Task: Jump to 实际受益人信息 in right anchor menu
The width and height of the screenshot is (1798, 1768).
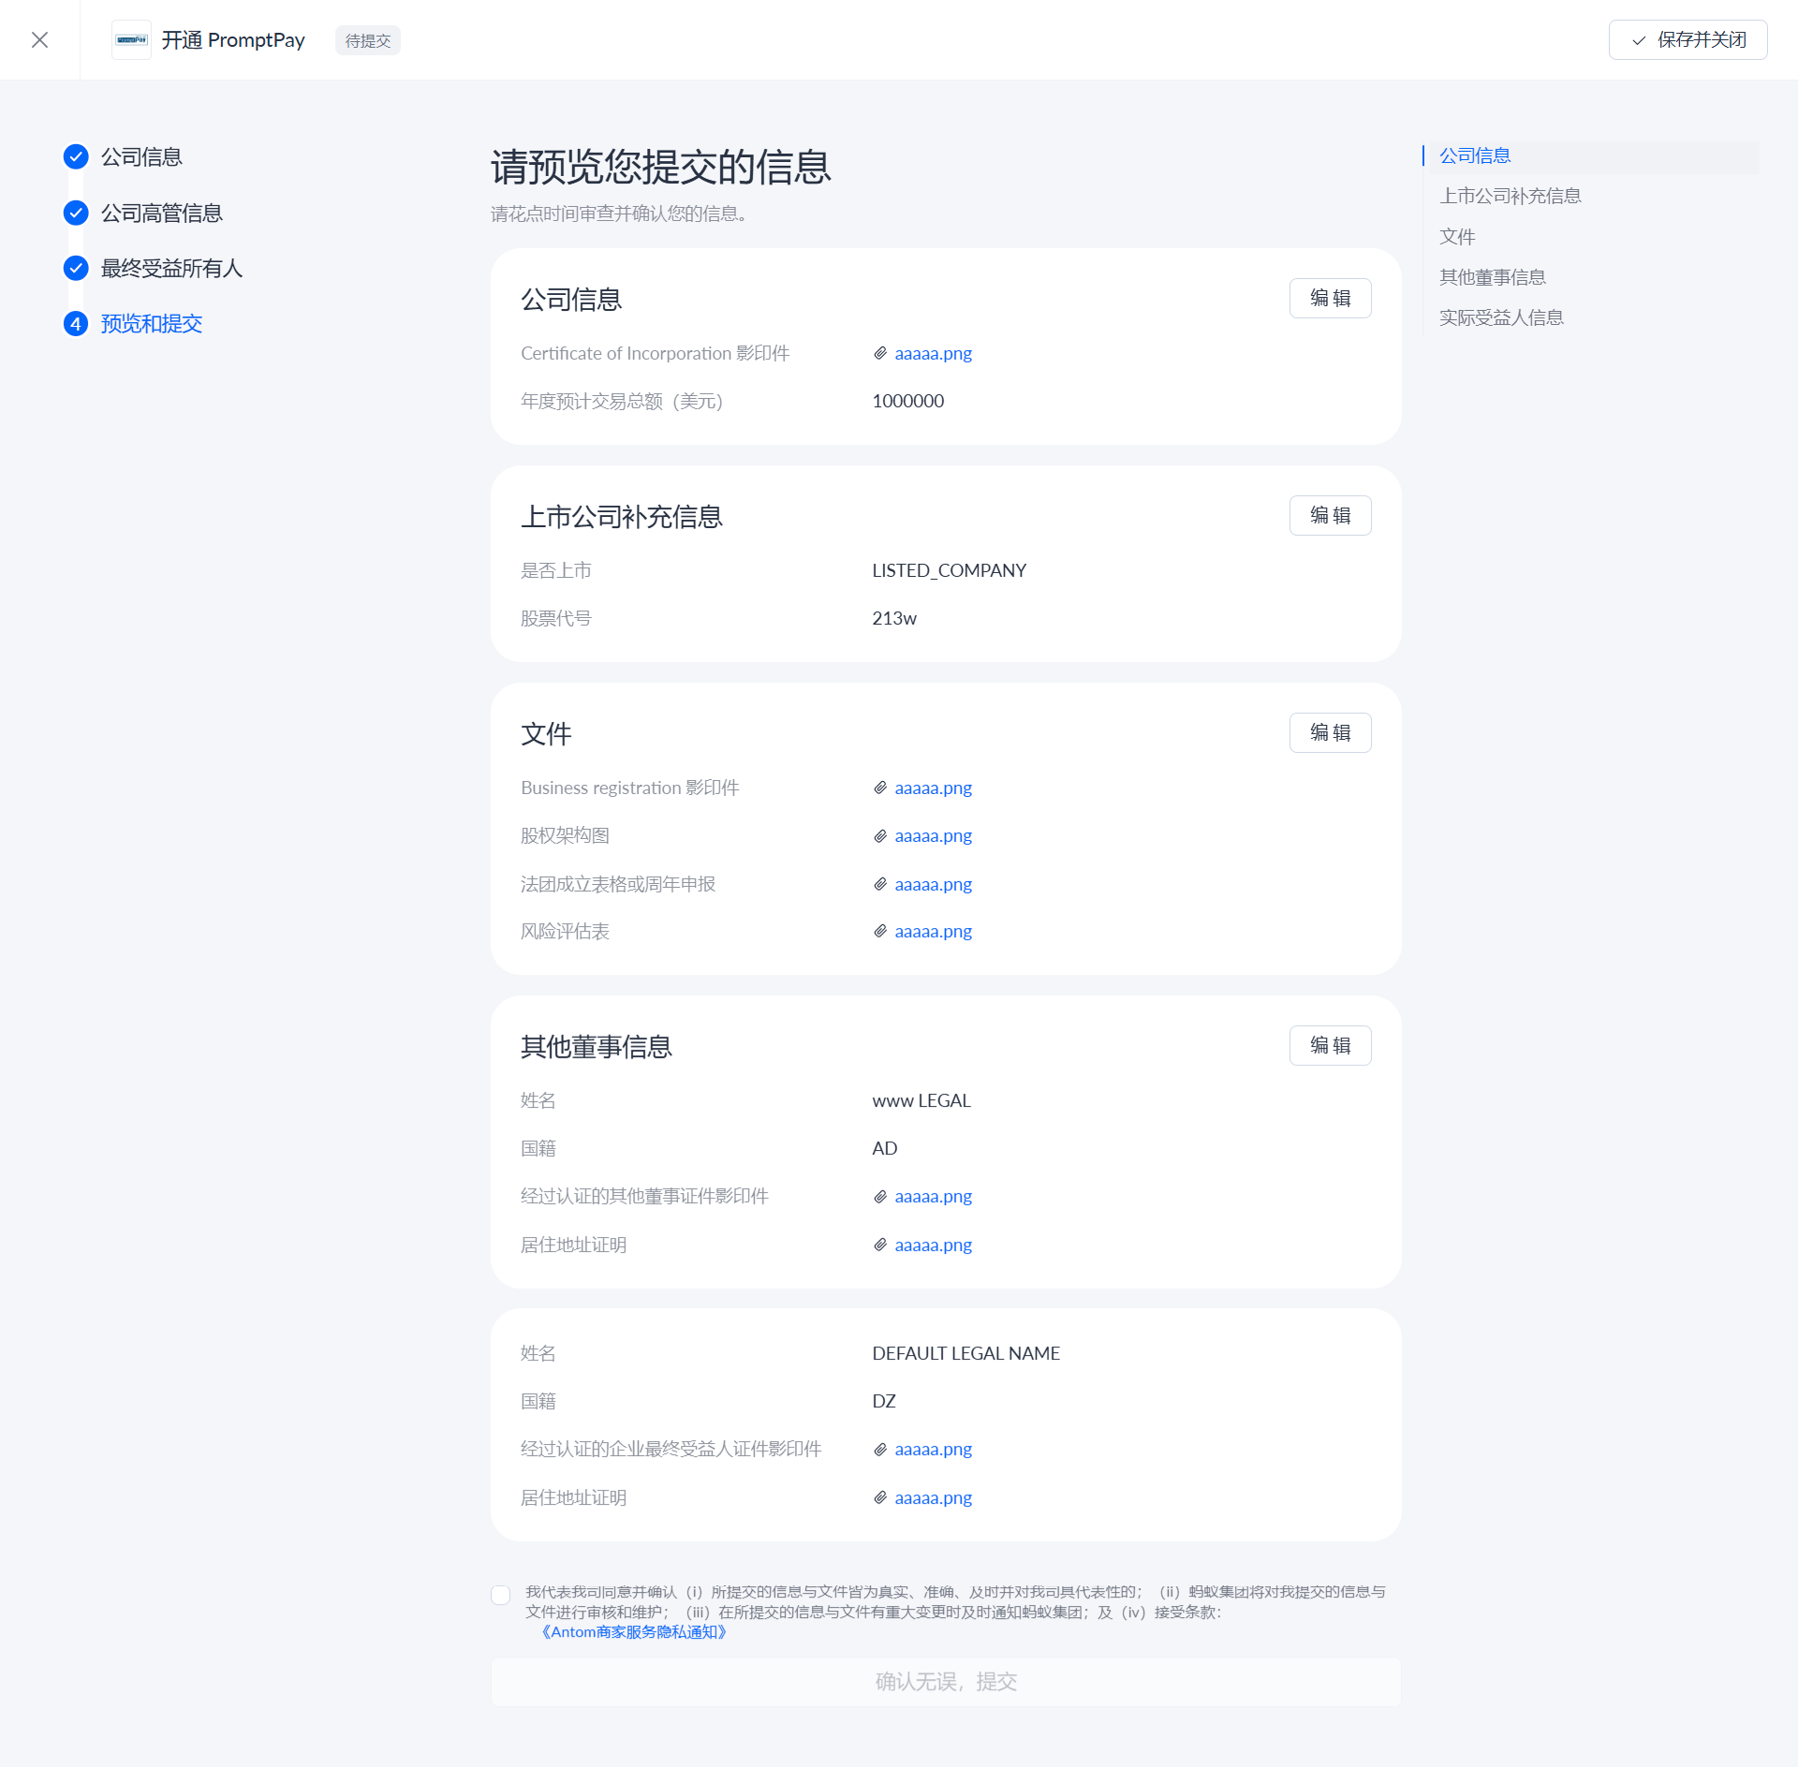Action: (1501, 317)
